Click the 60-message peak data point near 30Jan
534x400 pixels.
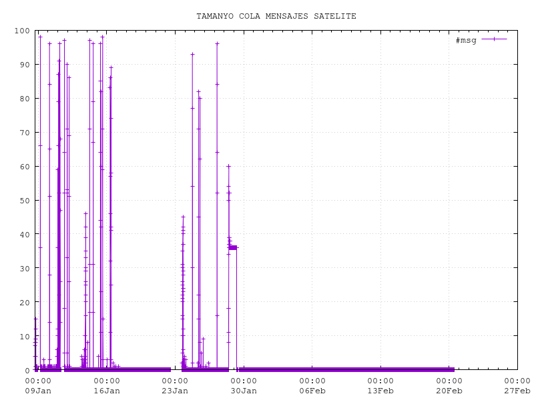[x=228, y=166]
